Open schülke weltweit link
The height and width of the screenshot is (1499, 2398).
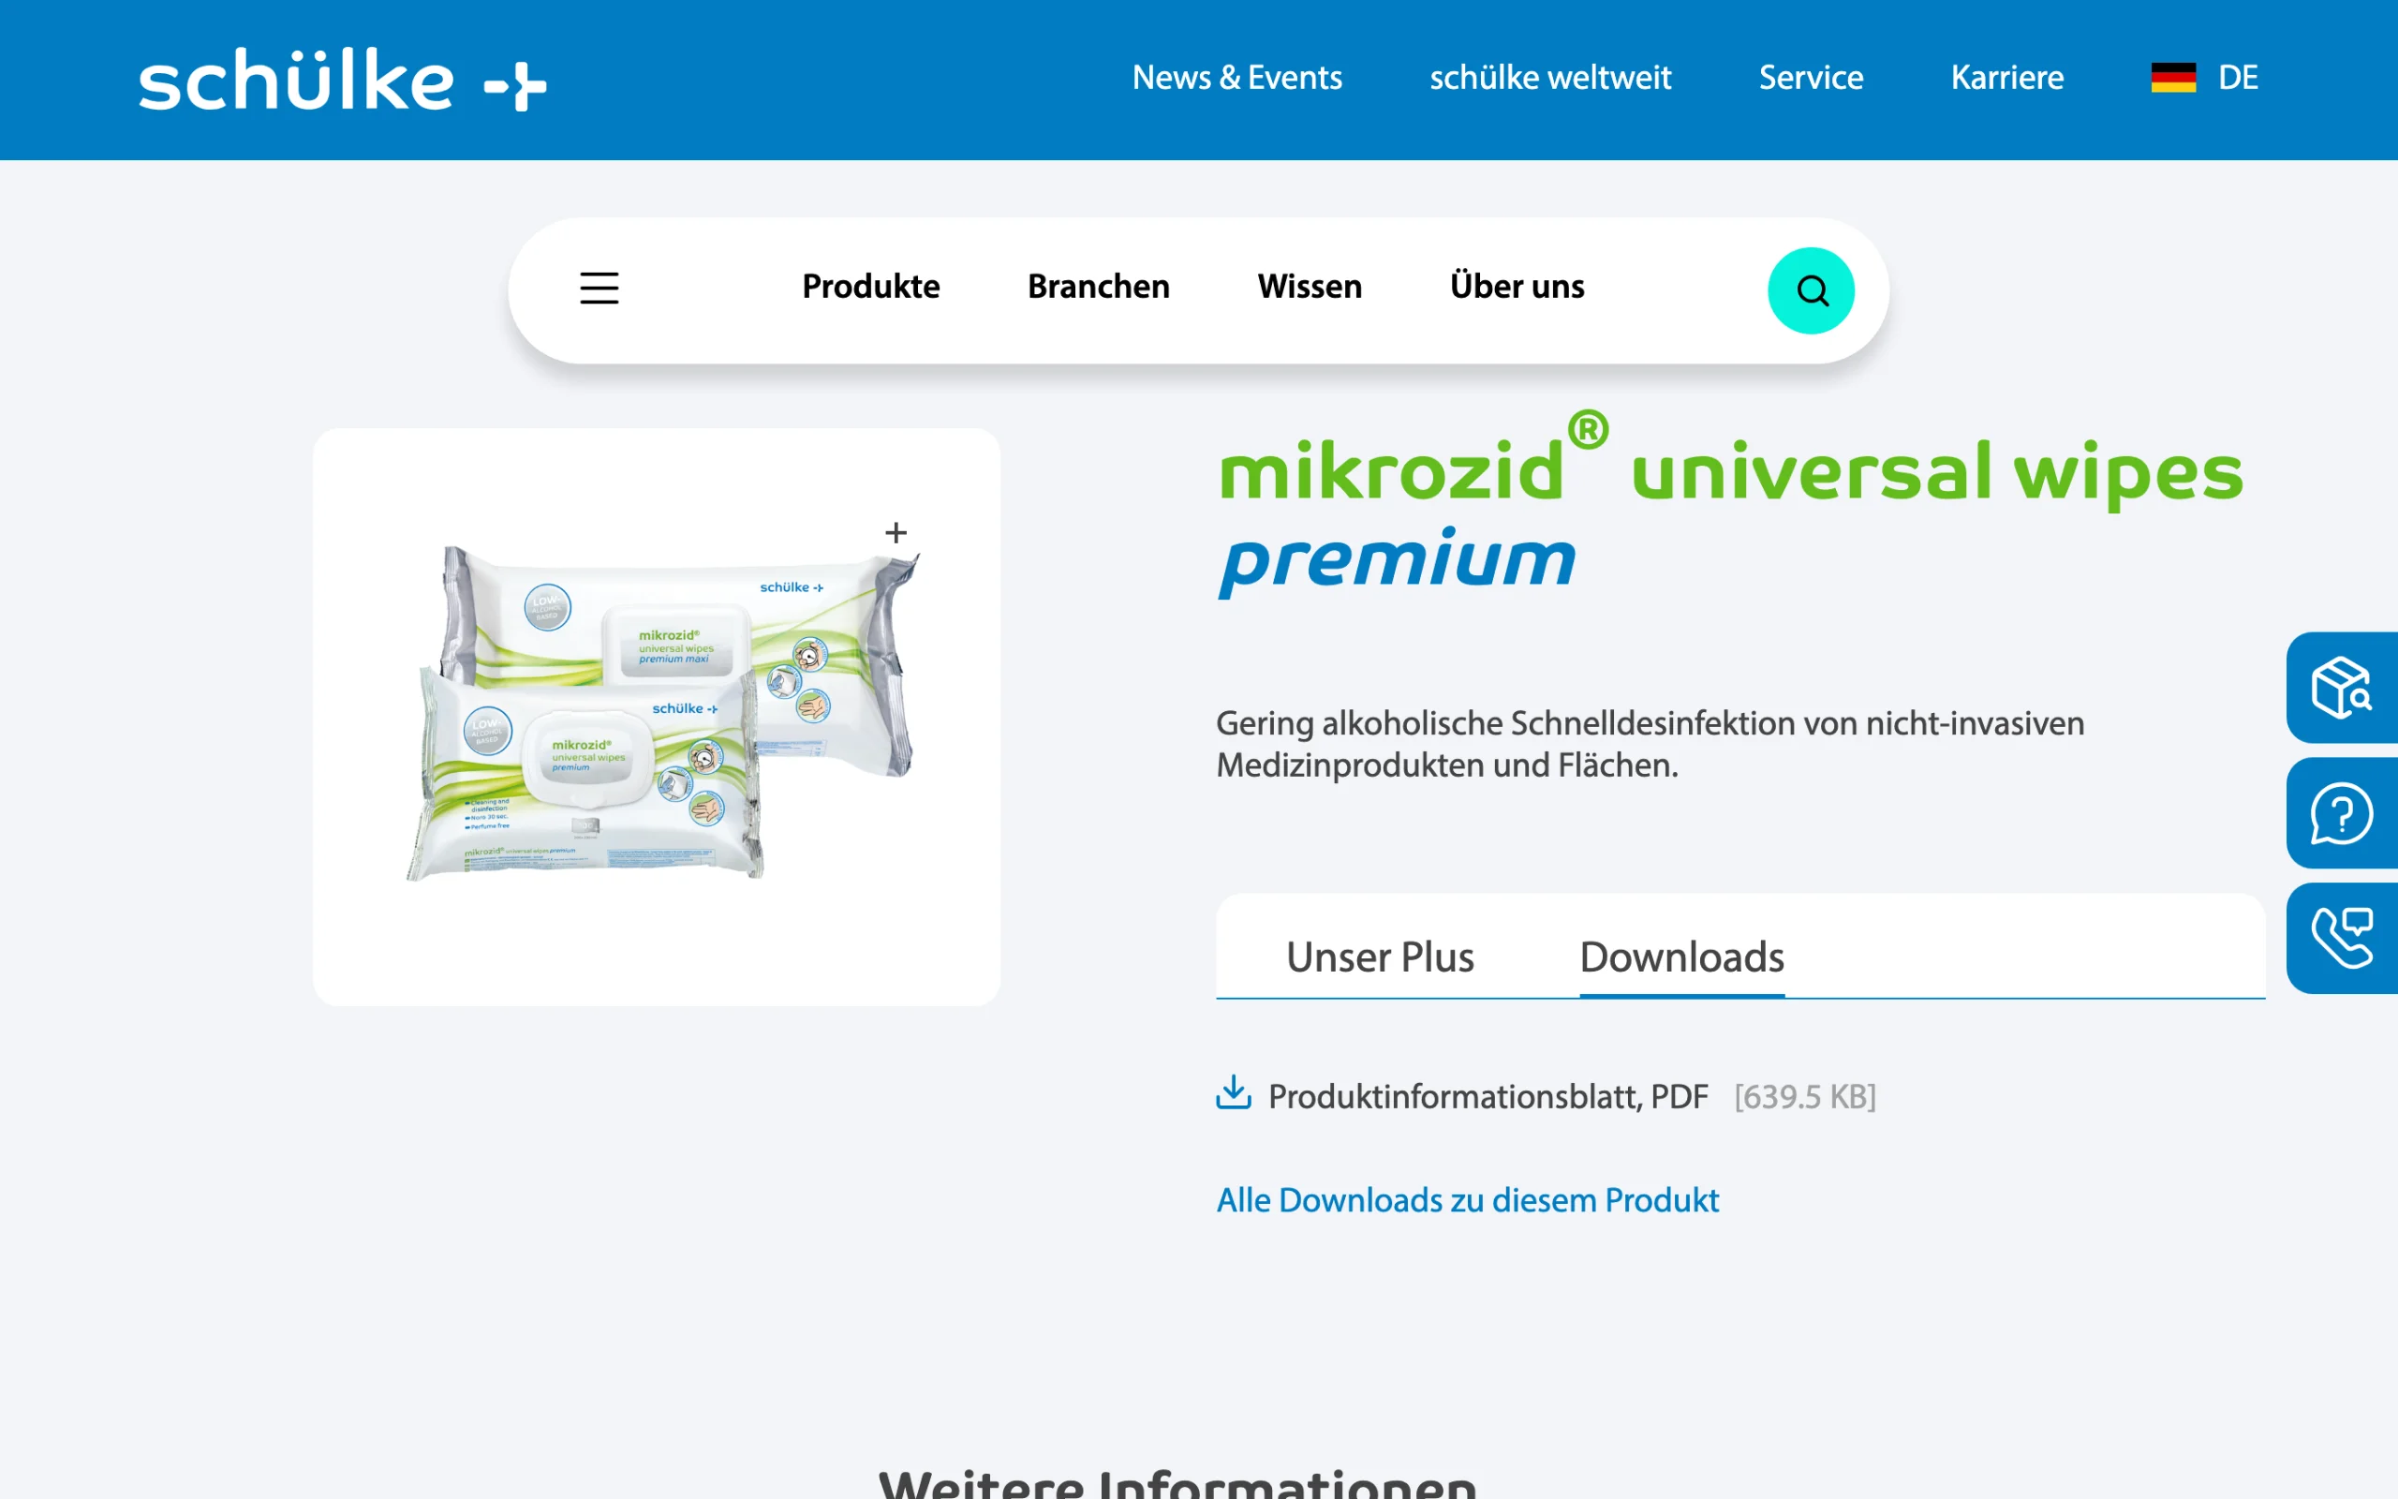click(1549, 78)
